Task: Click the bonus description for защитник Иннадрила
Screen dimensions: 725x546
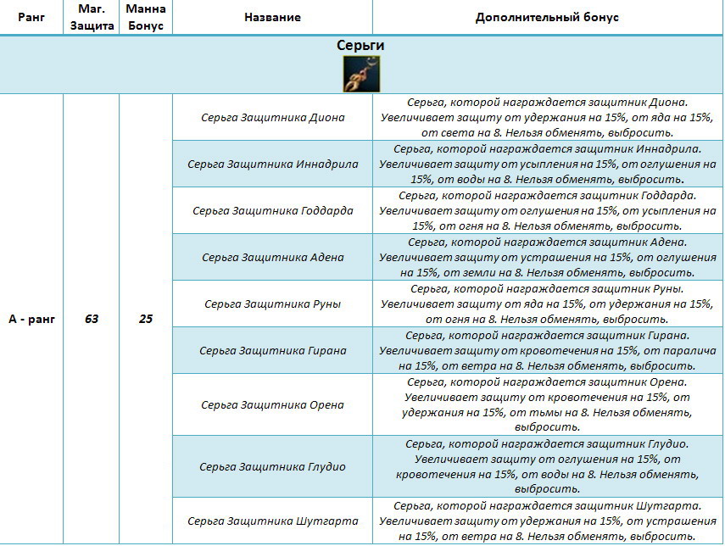Action: 548,164
